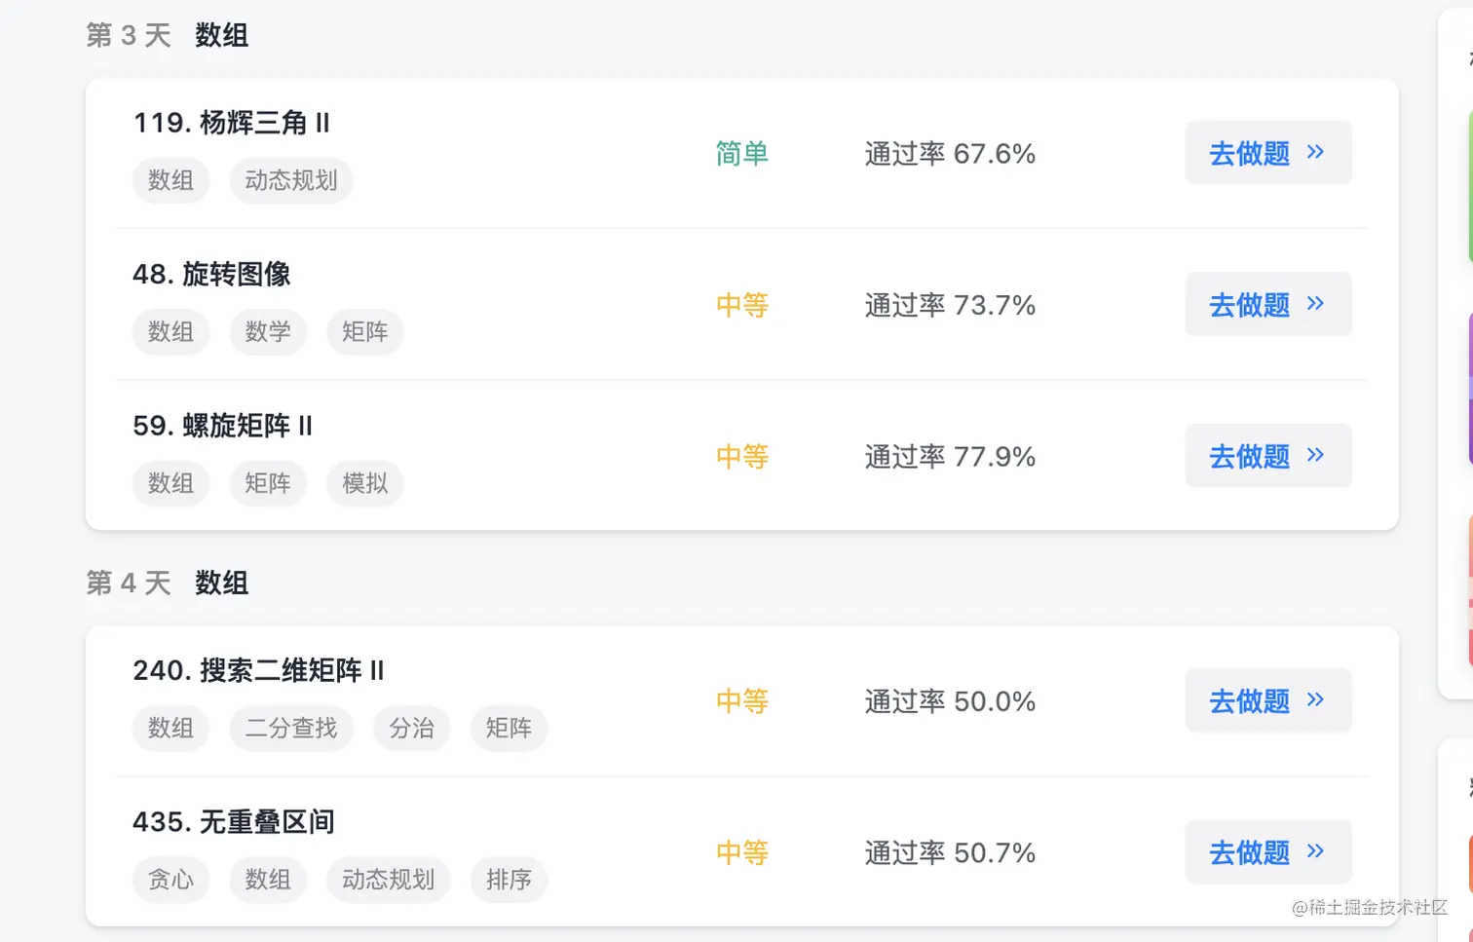Open problem title 48. 旋转图像
The width and height of the screenshot is (1473, 942).
click(211, 275)
